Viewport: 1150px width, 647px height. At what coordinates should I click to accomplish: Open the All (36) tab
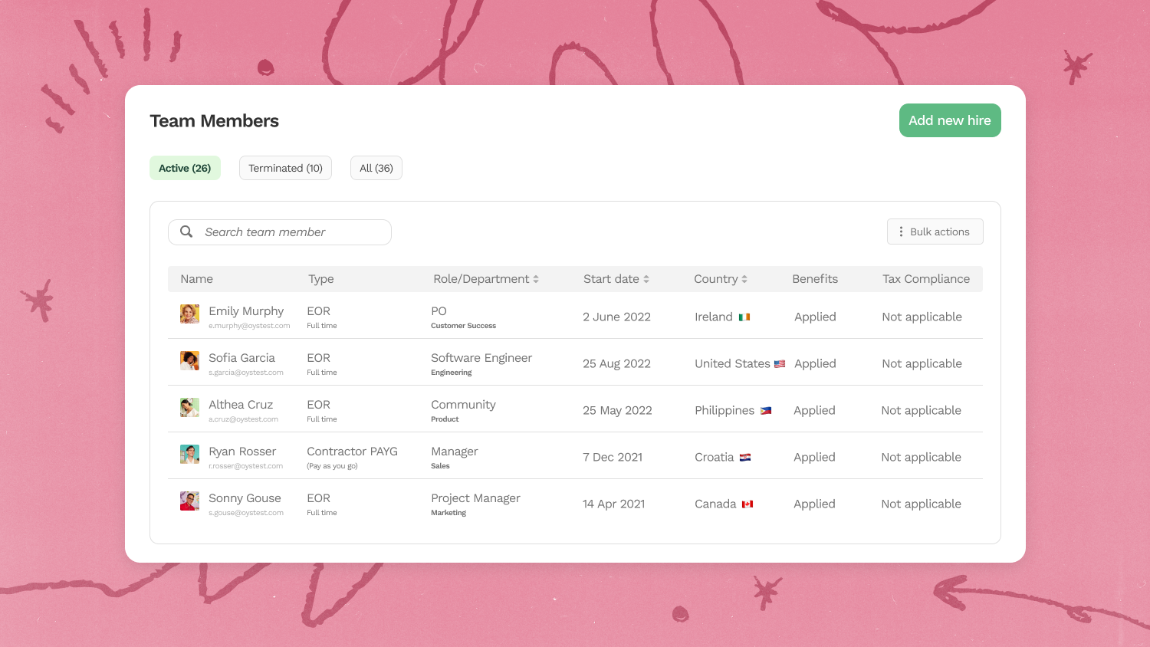click(x=376, y=167)
